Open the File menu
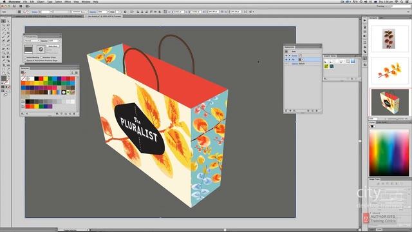The image size is (412, 232). point(25,1)
